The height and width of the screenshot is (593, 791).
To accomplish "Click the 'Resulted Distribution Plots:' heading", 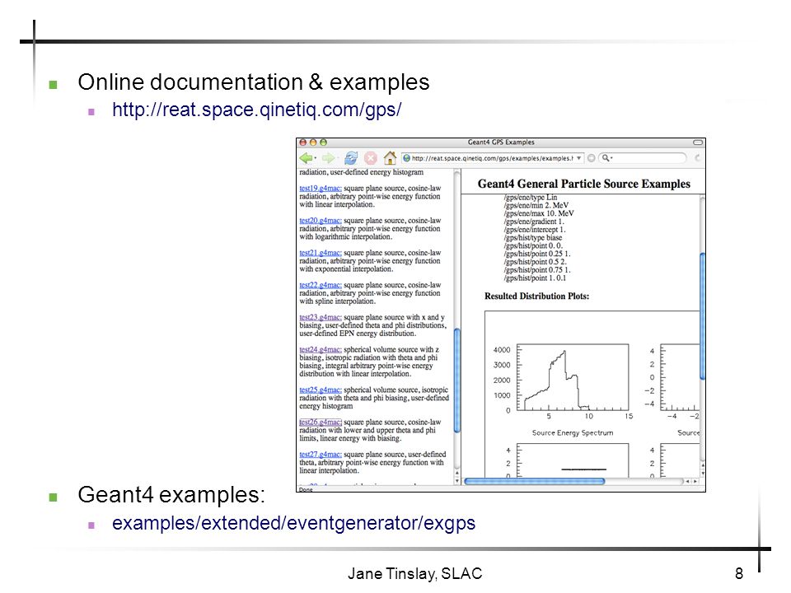I will coord(536,296).
